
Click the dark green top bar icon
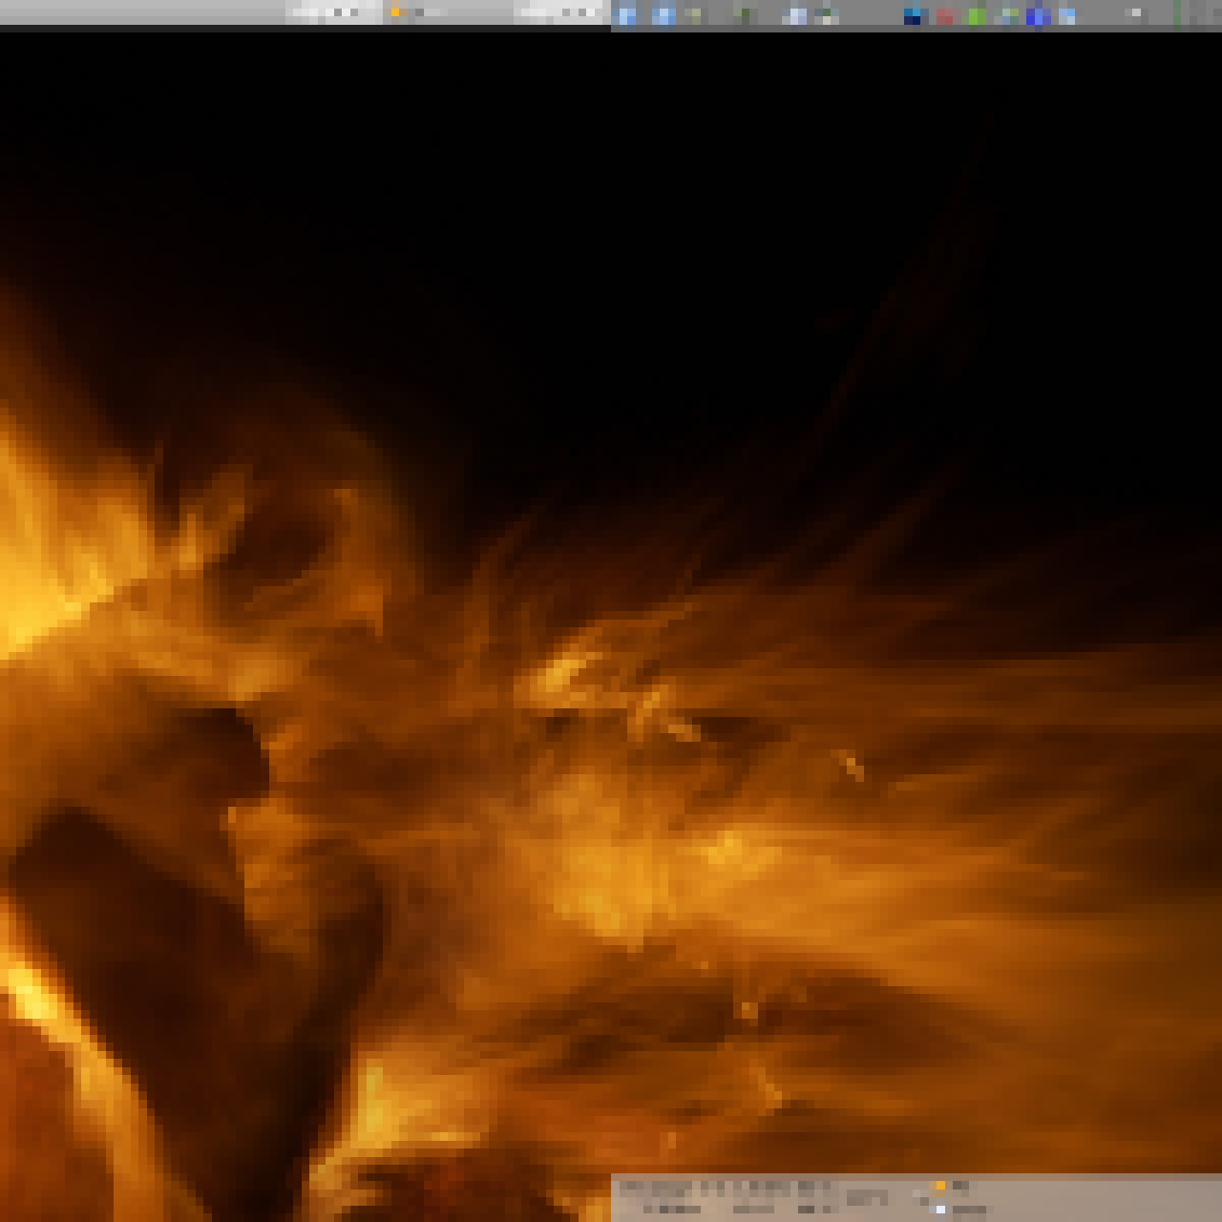pyautogui.click(x=746, y=15)
